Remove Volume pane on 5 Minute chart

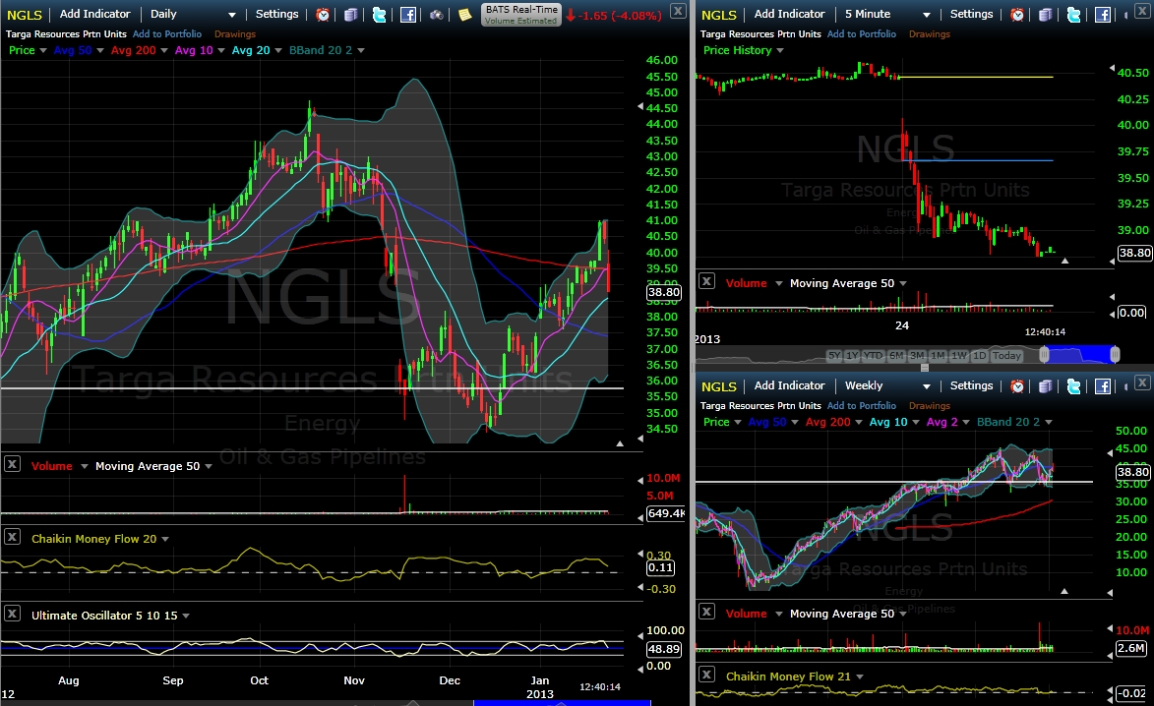(706, 281)
